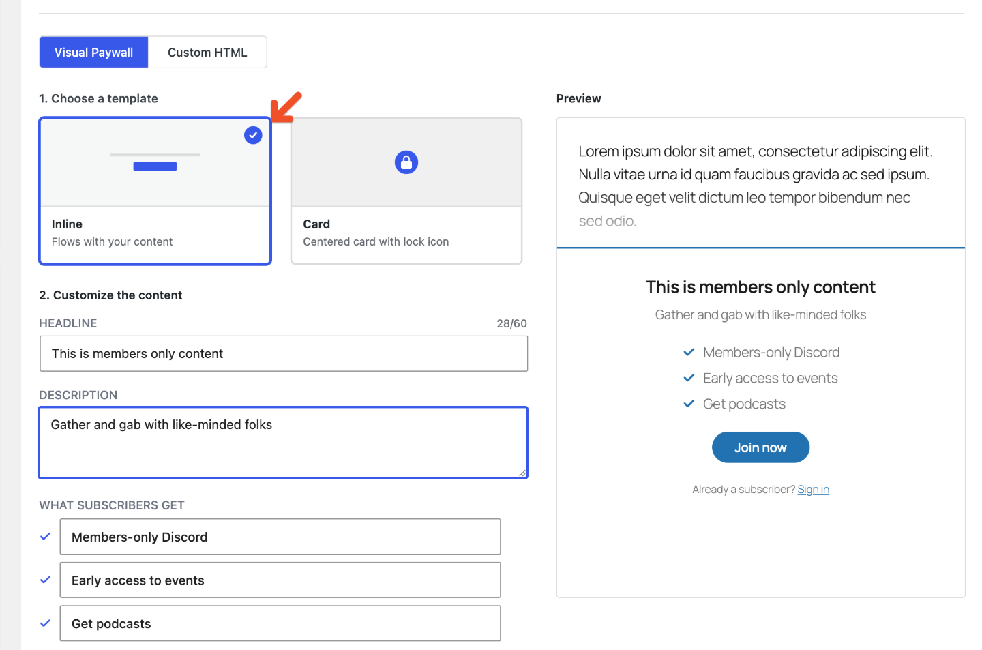
Task: Click the 'WHAT SUBSCRIBERS GET' label
Action: point(112,505)
